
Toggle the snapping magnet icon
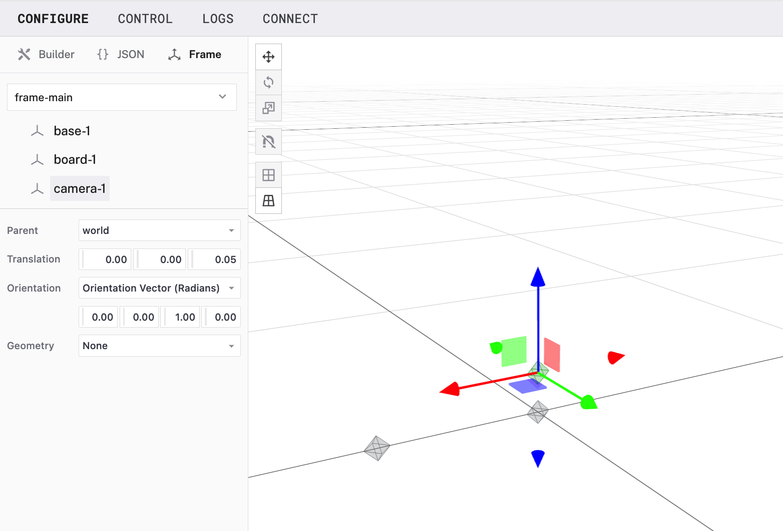pos(268,142)
